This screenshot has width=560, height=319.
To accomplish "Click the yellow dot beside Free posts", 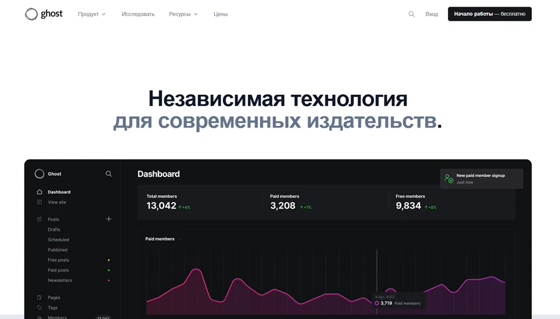I will tap(108, 260).
